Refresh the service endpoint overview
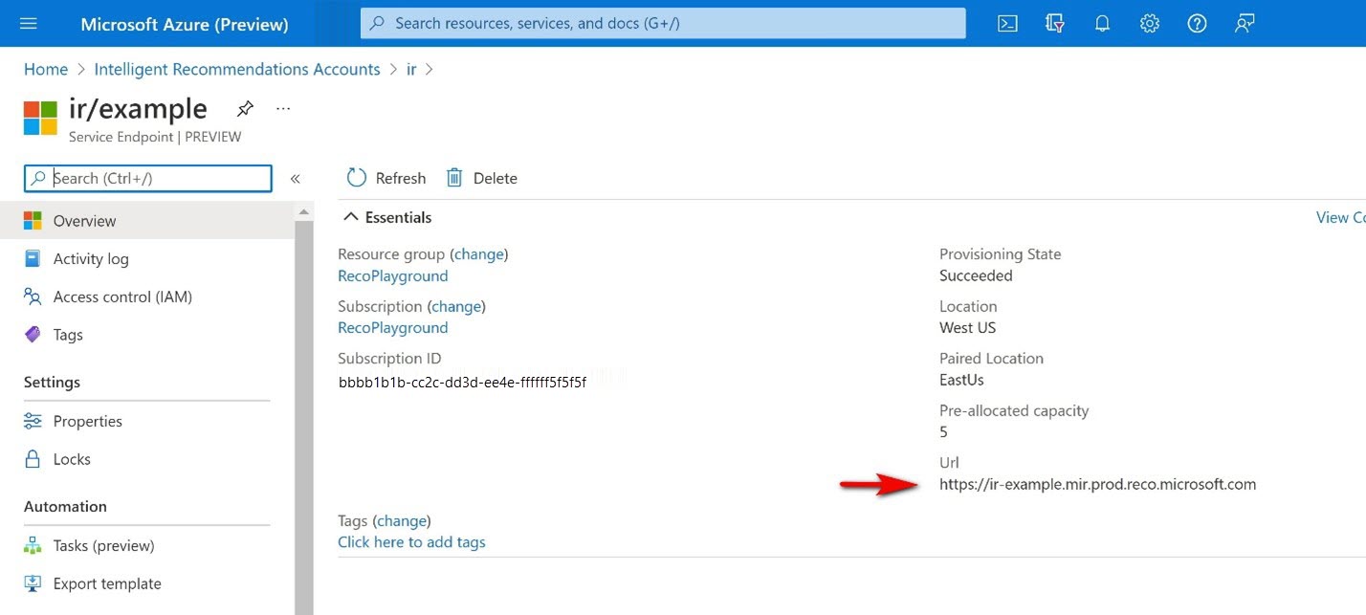The height and width of the screenshot is (615, 1366). coord(386,178)
